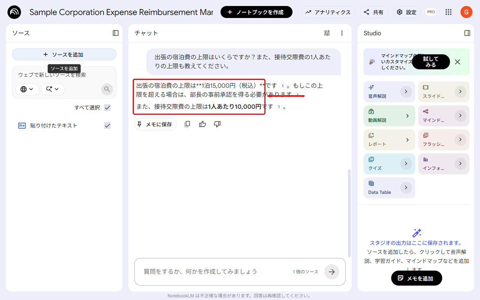Click the レポート document icon

coord(371,135)
